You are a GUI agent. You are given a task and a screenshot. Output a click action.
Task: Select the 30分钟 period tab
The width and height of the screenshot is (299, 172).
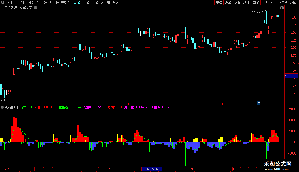pyautogui.click(x=54, y=2)
